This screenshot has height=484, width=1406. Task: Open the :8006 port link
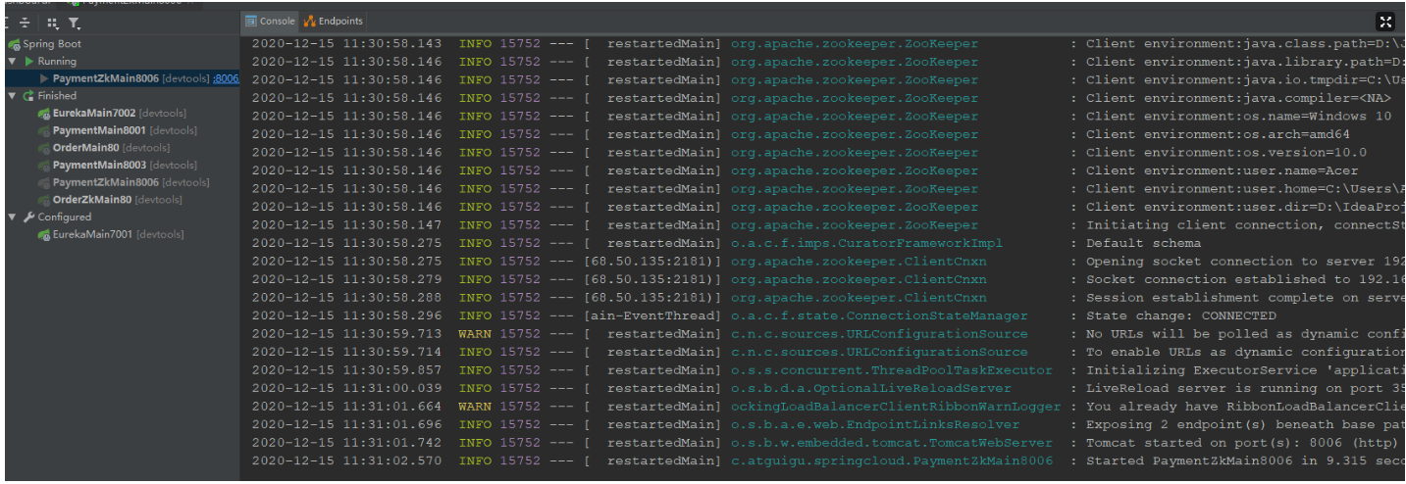(x=227, y=78)
